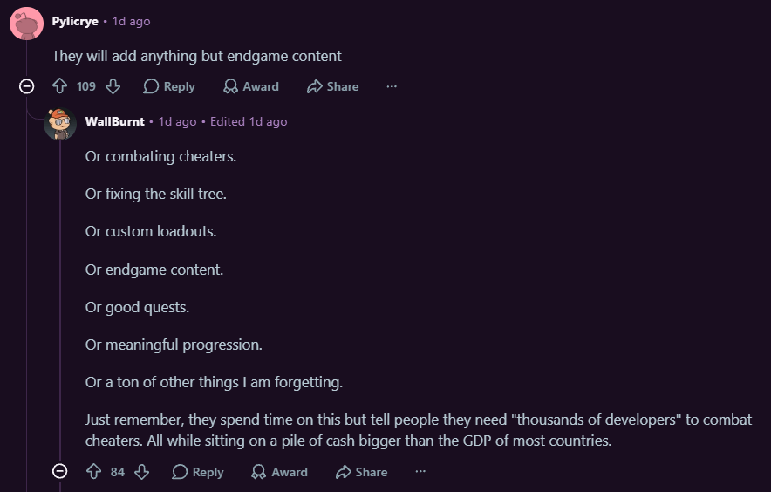Open more options on Pylicrye's comment

[392, 86]
